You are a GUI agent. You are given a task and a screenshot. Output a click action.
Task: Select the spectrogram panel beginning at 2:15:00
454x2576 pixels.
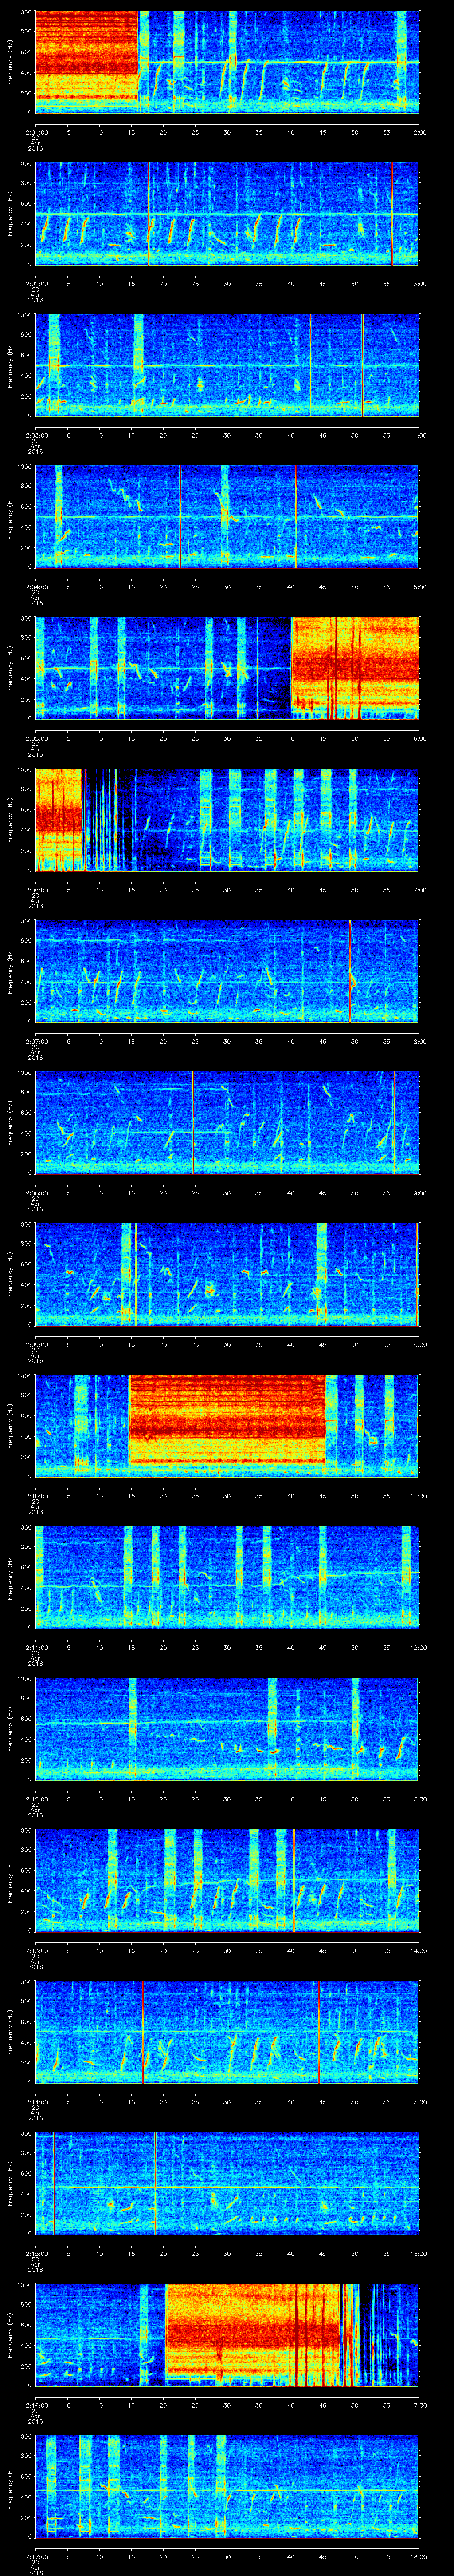[227, 2182]
